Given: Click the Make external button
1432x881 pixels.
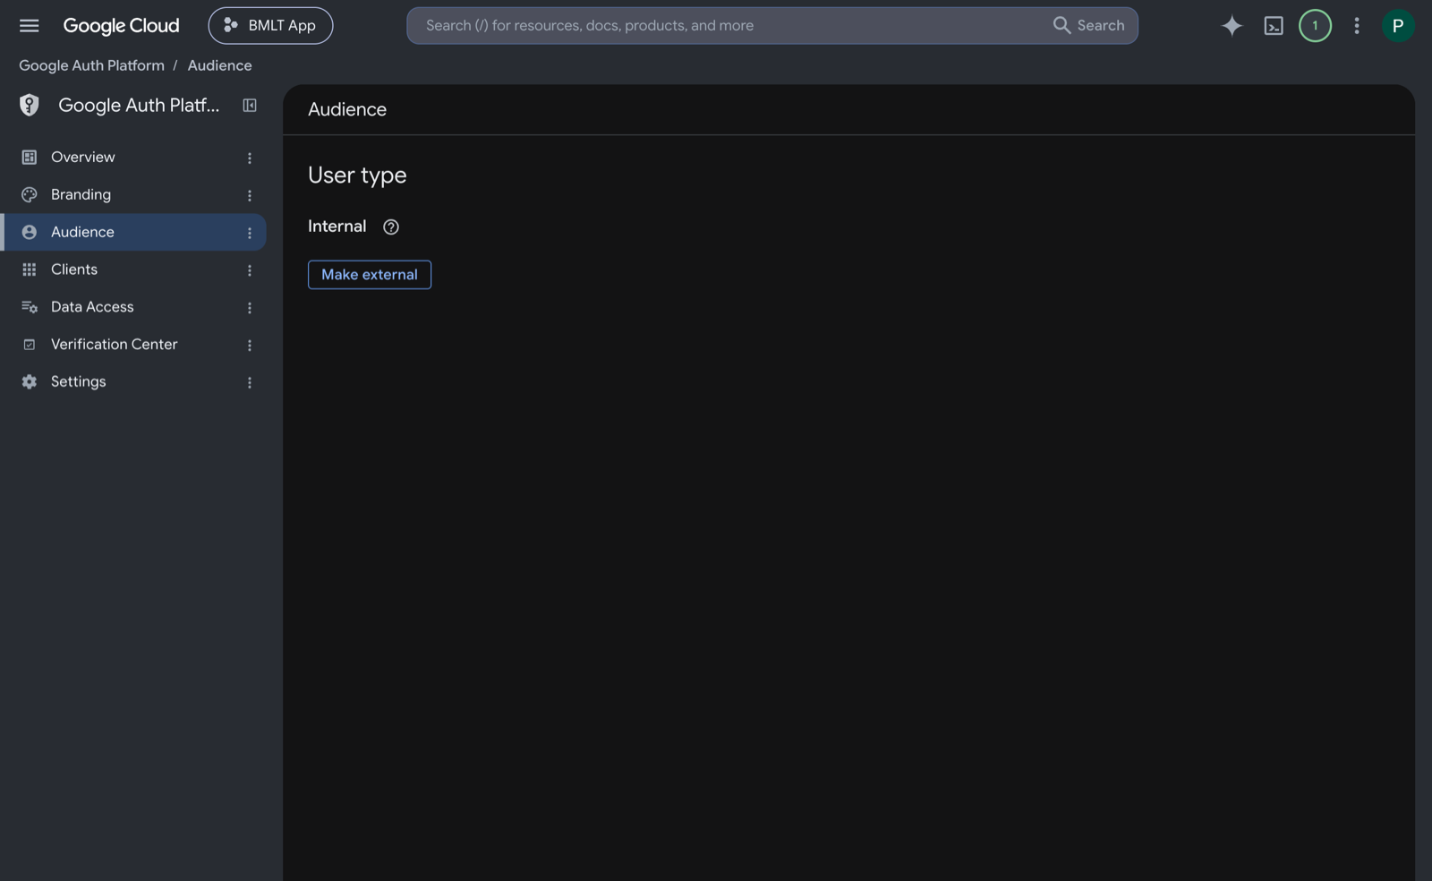Looking at the screenshot, I should point(370,275).
